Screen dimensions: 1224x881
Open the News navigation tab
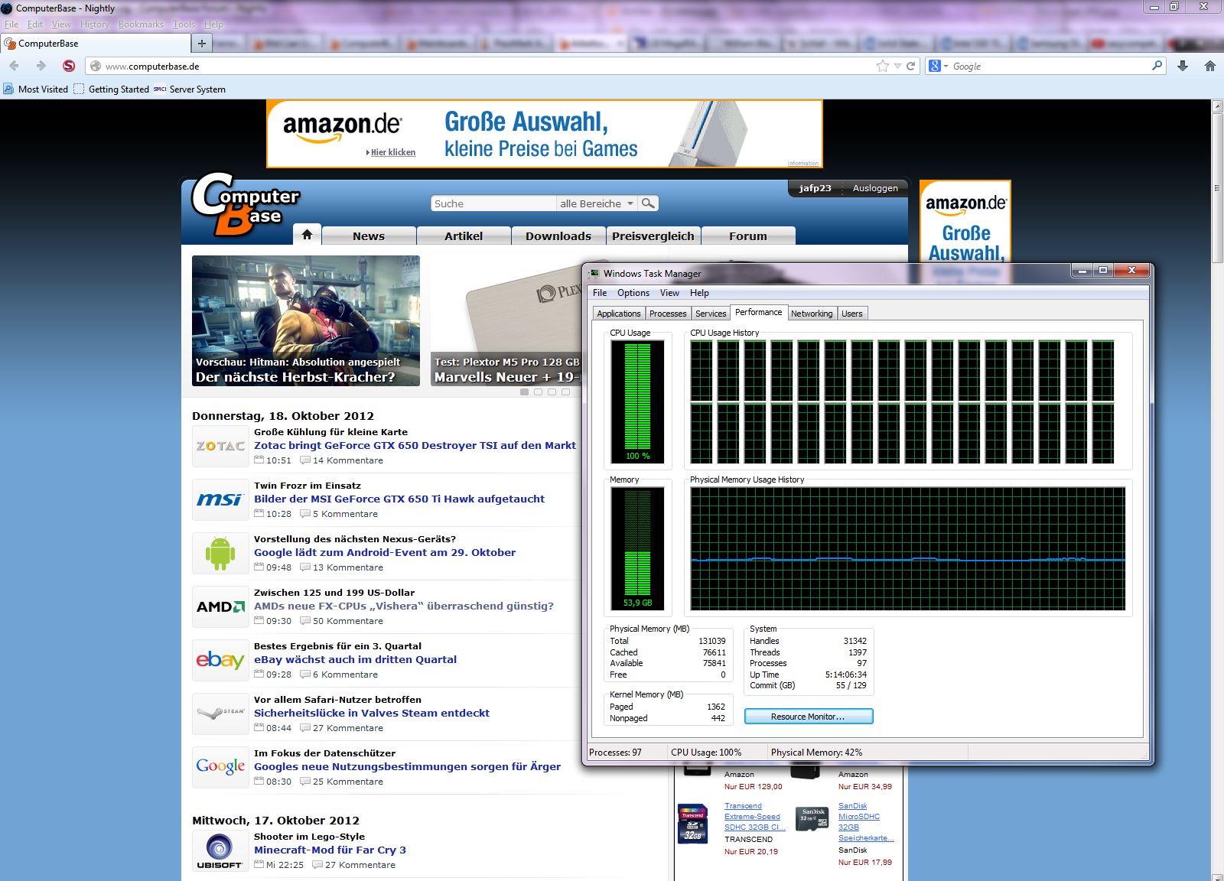click(369, 236)
